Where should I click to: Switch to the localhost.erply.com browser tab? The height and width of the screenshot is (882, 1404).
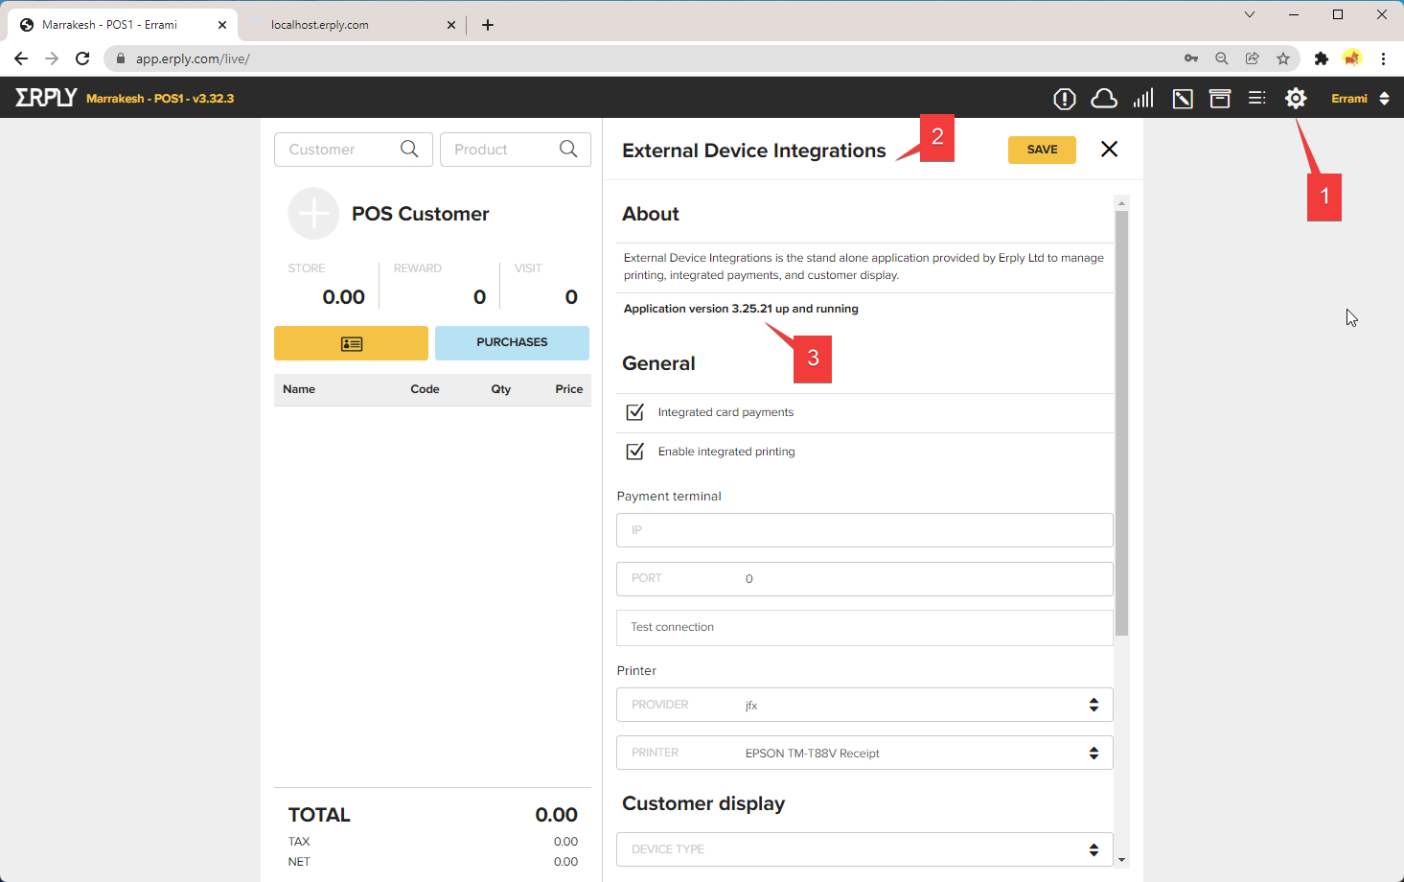(x=350, y=25)
